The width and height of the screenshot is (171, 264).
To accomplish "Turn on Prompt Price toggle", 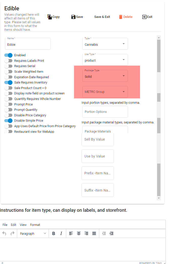I will (x=8, y=104).
